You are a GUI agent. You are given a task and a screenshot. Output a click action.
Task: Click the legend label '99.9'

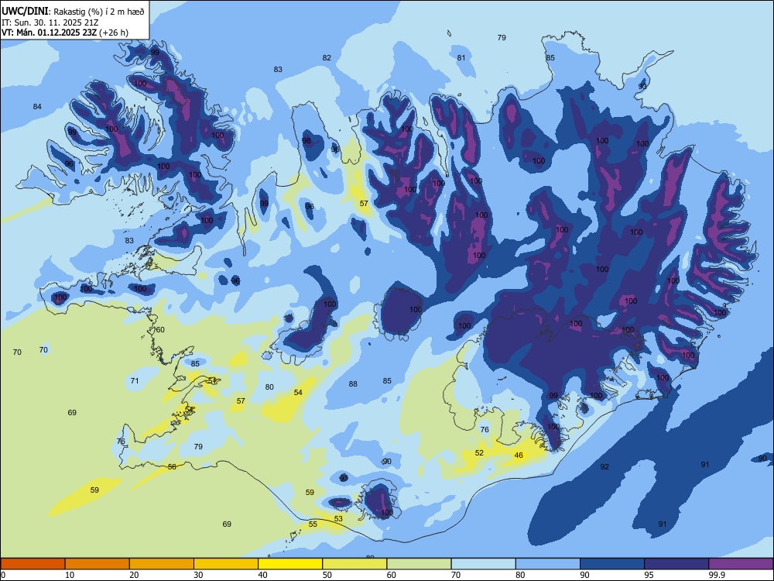pos(717,575)
